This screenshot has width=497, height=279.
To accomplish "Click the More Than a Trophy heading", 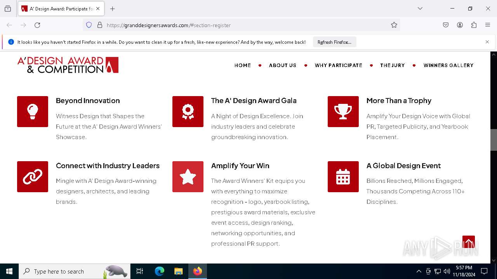I will (399, 101).
